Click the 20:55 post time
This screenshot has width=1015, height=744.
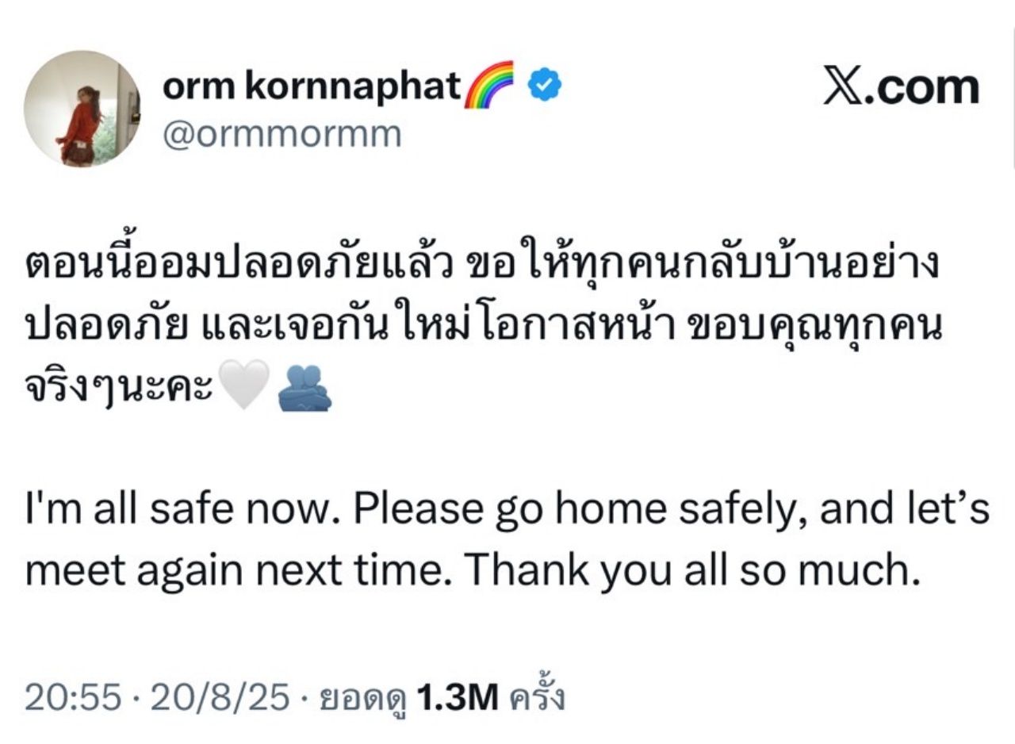pyautogui.click(x=73, y=697)
